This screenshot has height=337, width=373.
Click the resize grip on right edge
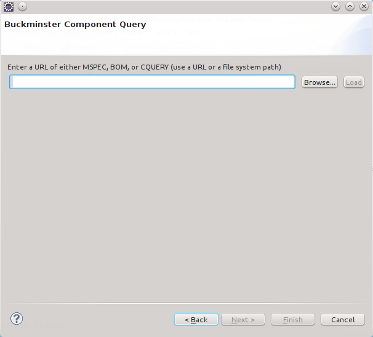[x=371, y=168]
